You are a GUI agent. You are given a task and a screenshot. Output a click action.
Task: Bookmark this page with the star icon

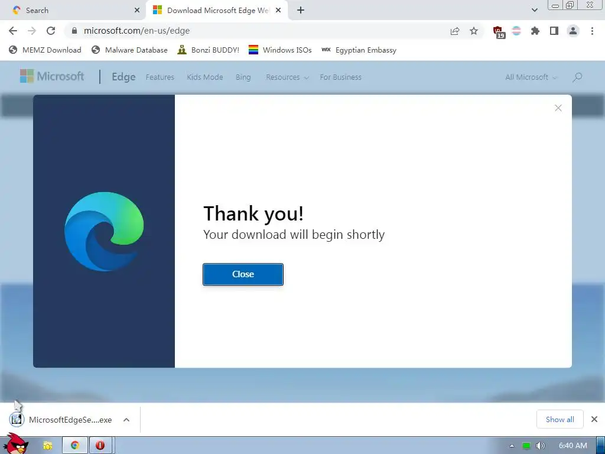(474, 31)
